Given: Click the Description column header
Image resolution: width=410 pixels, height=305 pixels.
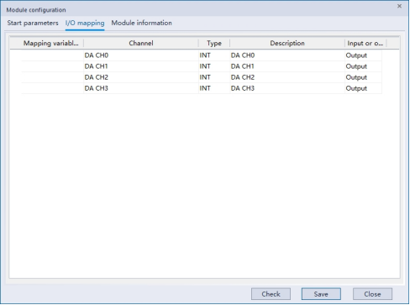Looking at the screenshot, I should pos(287,43).
